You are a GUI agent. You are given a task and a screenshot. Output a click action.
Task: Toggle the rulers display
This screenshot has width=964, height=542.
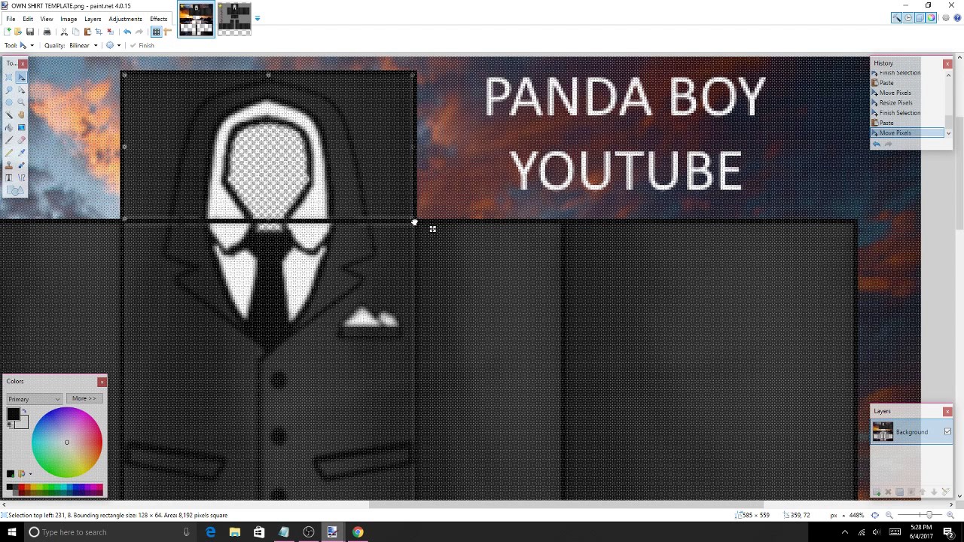click(167, 32)
